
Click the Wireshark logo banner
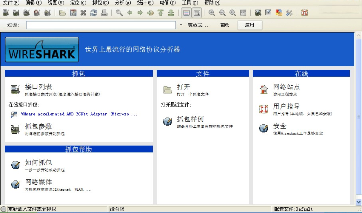tap(42, 49)
